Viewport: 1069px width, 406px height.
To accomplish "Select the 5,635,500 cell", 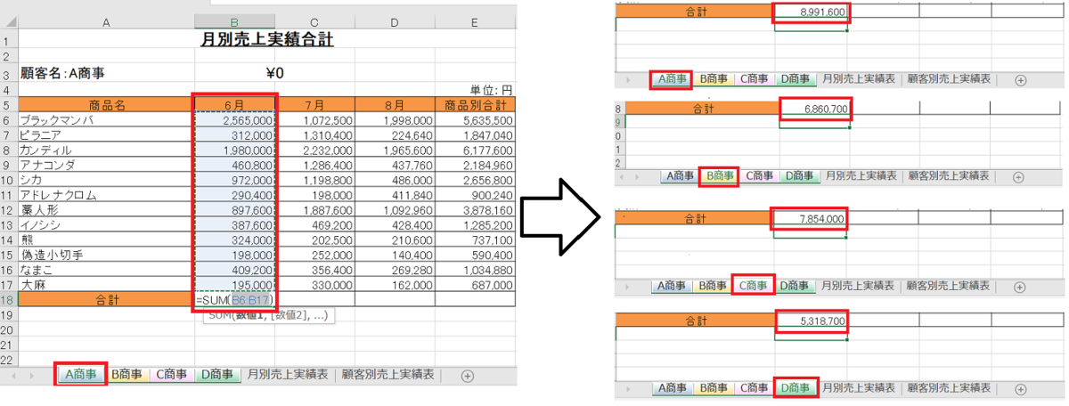I will (474, 120).
